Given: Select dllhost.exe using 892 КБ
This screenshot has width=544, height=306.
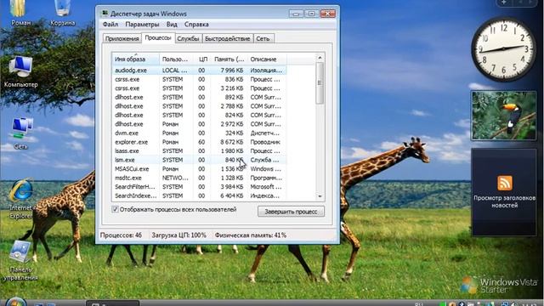Looking at the screenshot, I should point(199,97).
